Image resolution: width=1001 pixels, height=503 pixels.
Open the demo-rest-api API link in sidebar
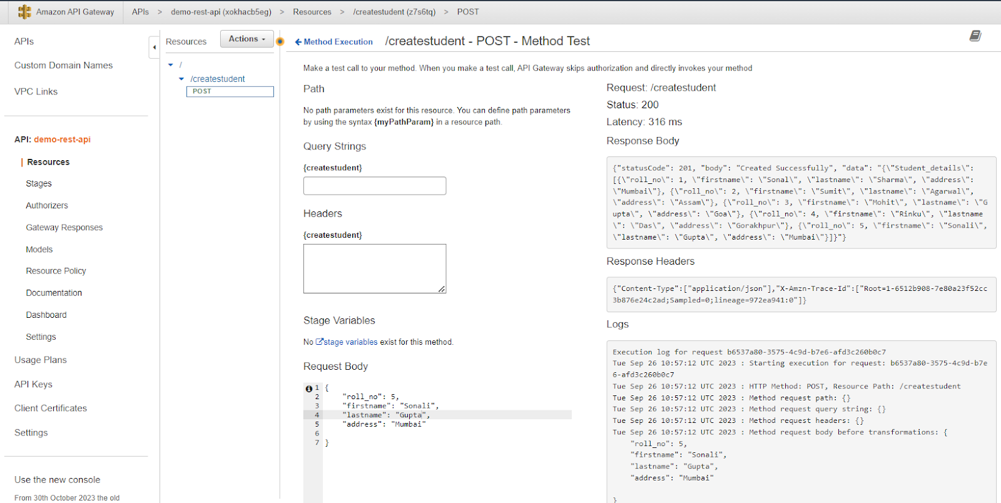coord(62,140)
